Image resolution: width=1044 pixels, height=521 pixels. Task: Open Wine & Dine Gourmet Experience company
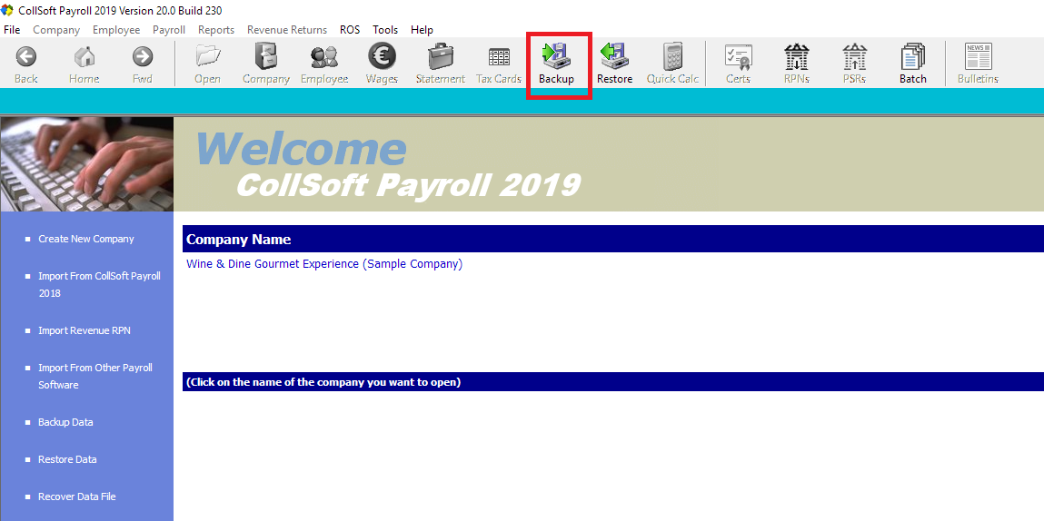click(x=323, y=264)
